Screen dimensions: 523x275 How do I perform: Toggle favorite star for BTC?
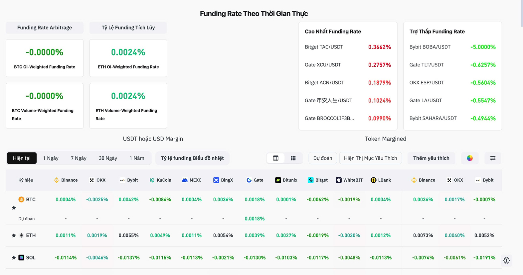(x=14, y=208)
